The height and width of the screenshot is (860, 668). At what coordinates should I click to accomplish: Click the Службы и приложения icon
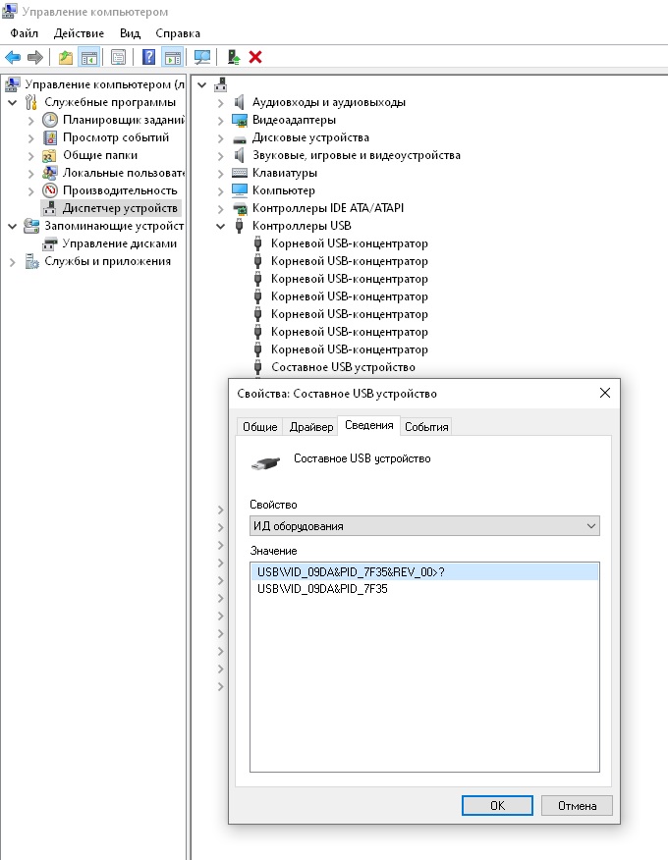point(31,261)
